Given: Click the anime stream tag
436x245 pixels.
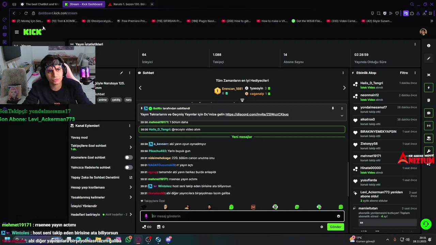Looking at the screenshot, I should (103, 100).
